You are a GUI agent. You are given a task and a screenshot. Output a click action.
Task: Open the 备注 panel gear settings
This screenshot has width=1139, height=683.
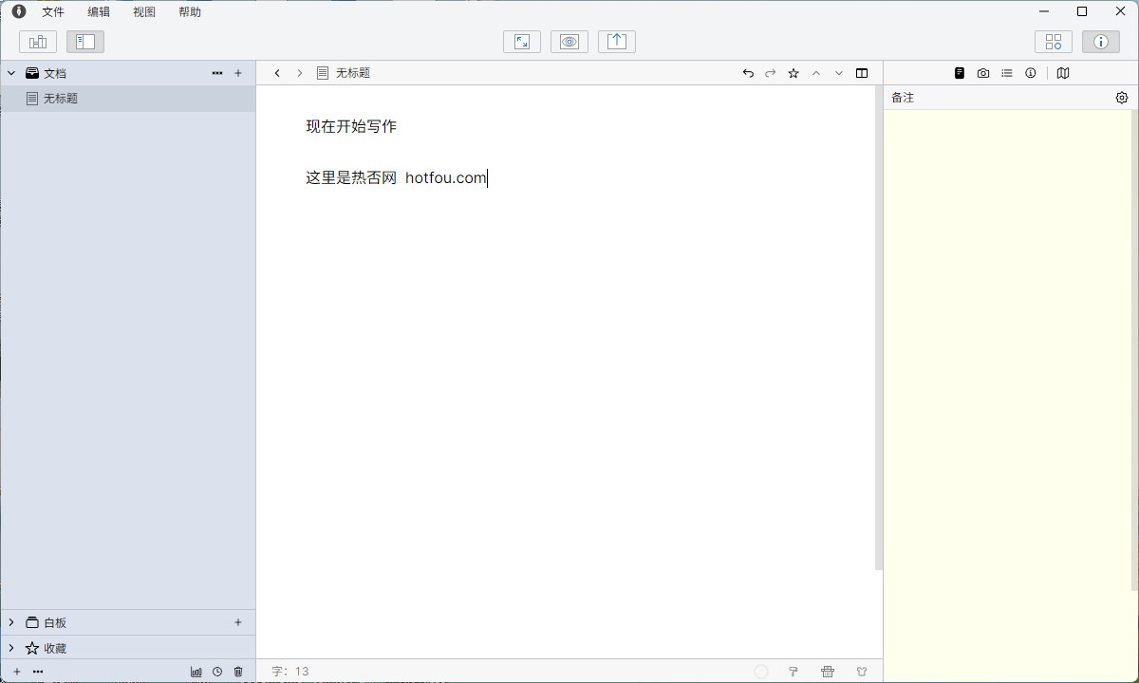click(x=1122, y=98)
